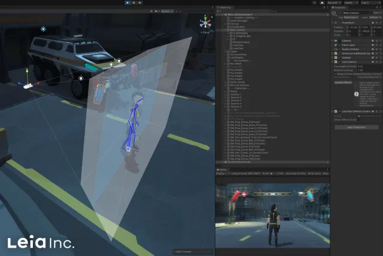Click the Stats button in the Game view
383x256 pixels.
click(x=326, y=173)
